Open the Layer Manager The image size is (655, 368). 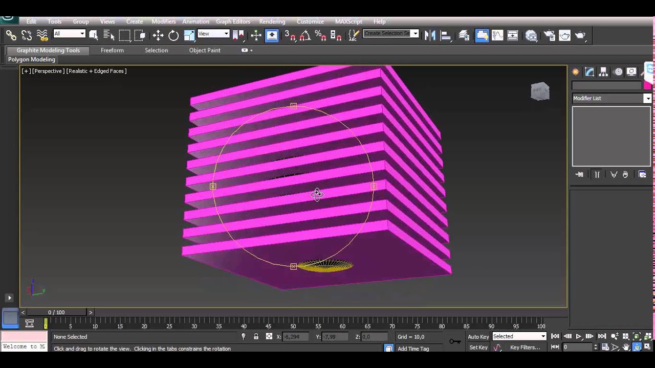[x=464, y=35]
